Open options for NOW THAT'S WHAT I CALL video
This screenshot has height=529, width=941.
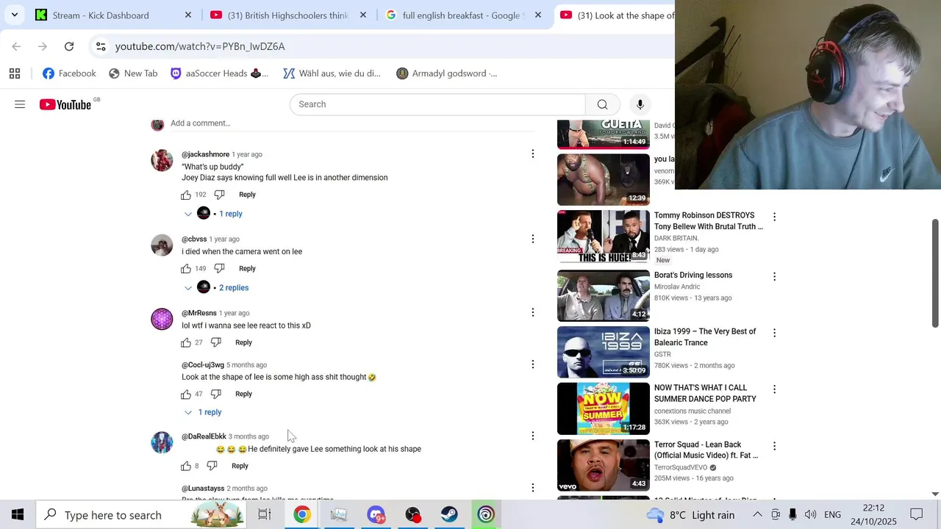pos(774,389)
